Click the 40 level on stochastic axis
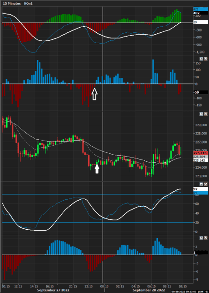Screen dimensions: 209x293 (197, 213)
